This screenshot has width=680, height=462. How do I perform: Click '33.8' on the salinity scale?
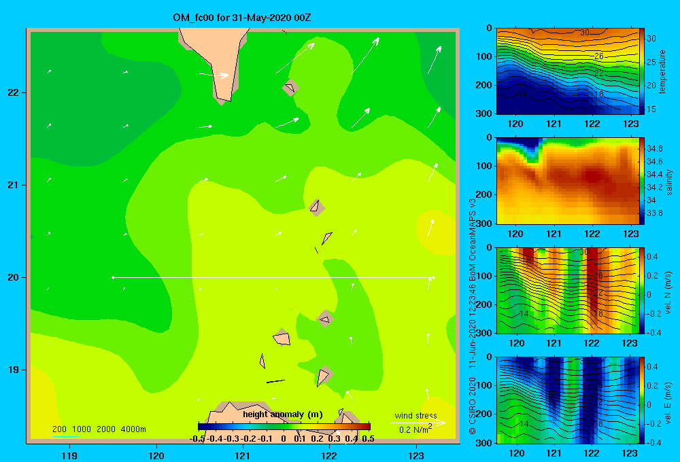(x=654, y=213)
